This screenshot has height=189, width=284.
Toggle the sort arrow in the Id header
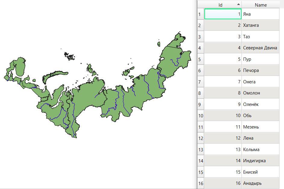238,5
